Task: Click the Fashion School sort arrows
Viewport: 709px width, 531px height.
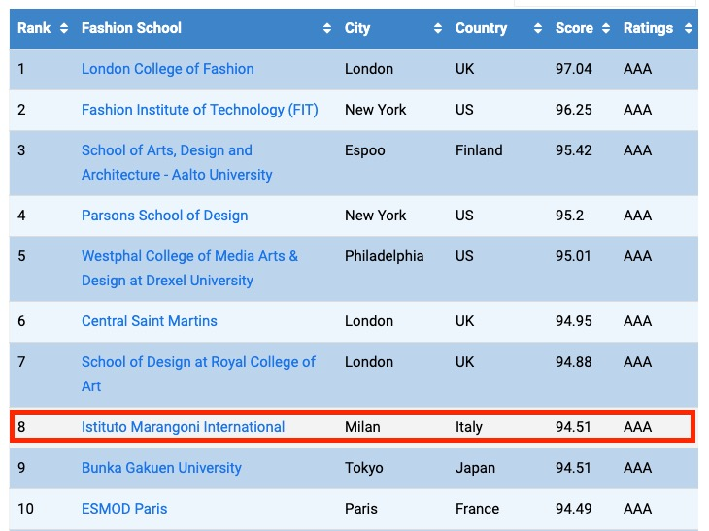Action: [327, 28]
